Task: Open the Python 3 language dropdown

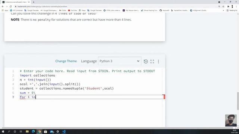Action: tap(119, 61)
